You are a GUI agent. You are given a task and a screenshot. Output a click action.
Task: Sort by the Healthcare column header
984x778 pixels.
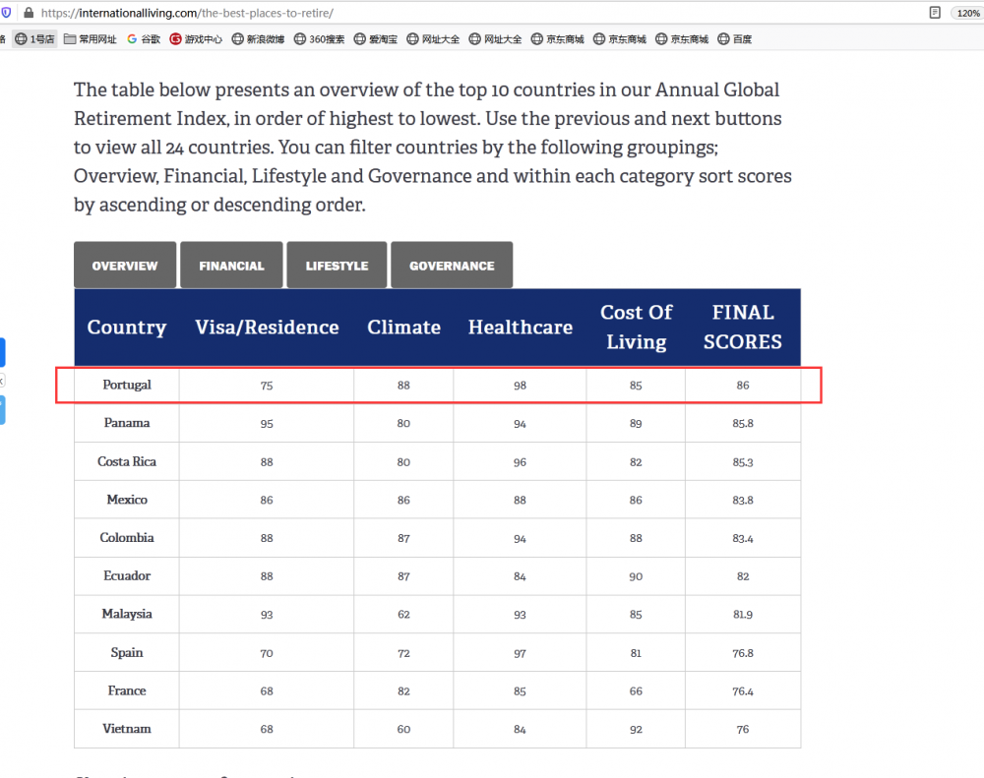click(521, 327)
